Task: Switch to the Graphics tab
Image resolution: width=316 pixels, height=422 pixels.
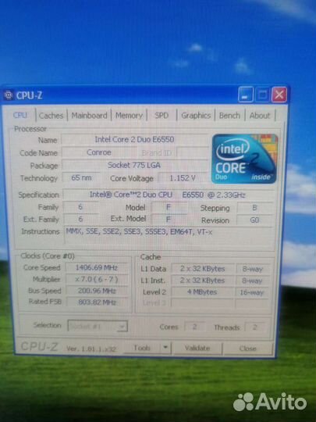Action: (x=196, y=116)
